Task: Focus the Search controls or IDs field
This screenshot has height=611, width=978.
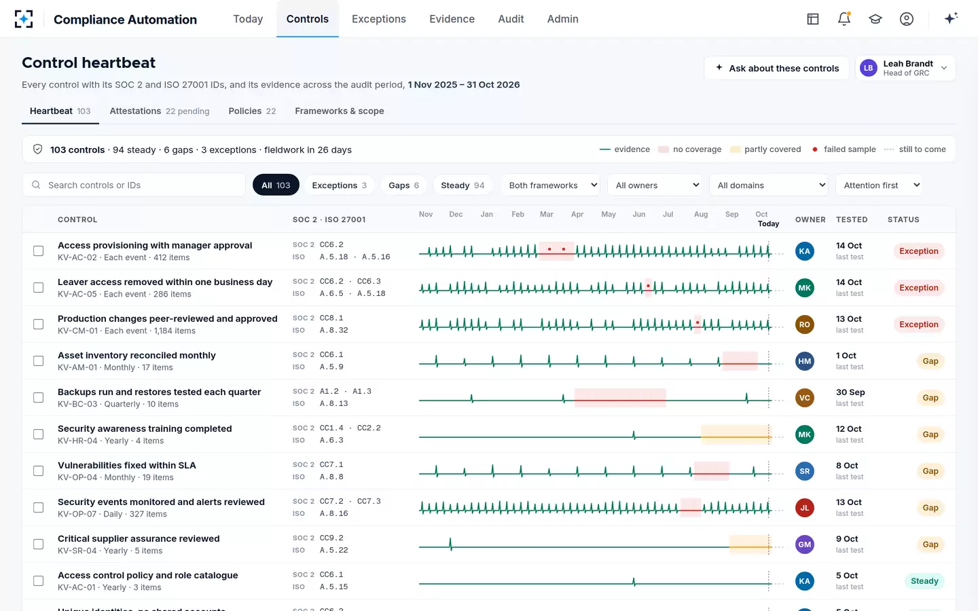Action: pos(134,185)
